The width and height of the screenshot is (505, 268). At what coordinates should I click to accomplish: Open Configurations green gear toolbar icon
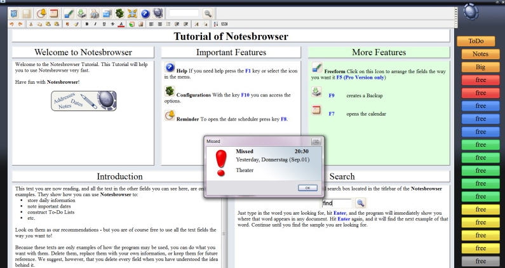coord(119,13)
